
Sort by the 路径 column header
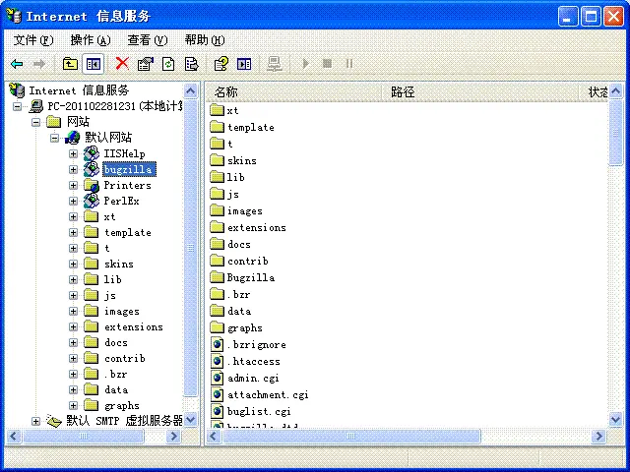(x=479, y=92)
